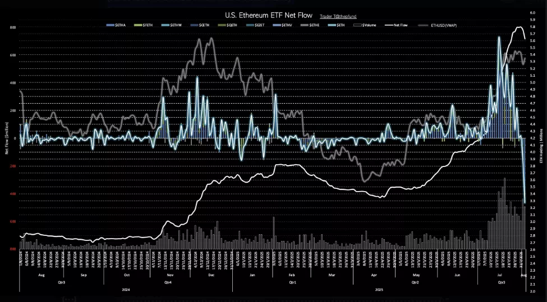Image resolution: width=547 pixels, height=302 pixels.
Task: Select the Mar month label
Action: [x=332, y=275]
